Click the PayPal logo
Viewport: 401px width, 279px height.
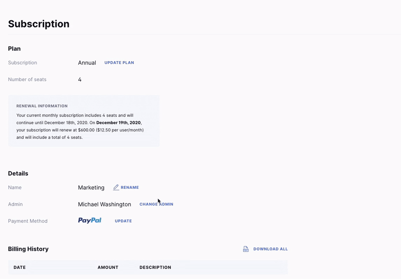[90, 220]
